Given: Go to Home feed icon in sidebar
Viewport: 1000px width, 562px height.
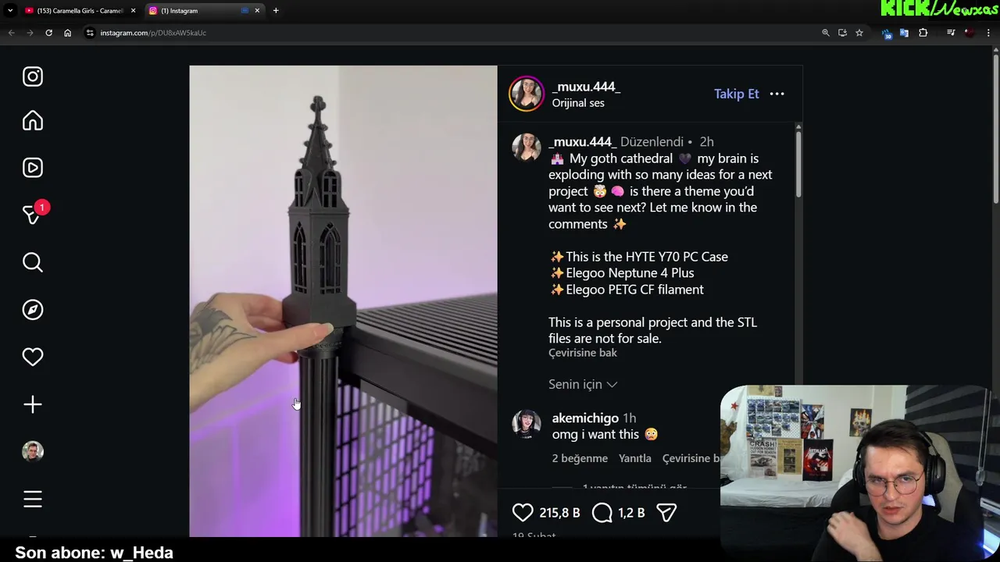Looking at the screenshot, I should (x=33, y=120).
